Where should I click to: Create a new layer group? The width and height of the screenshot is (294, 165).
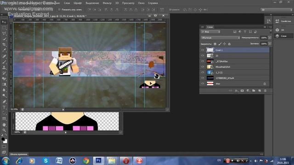(x=254, y=91)
